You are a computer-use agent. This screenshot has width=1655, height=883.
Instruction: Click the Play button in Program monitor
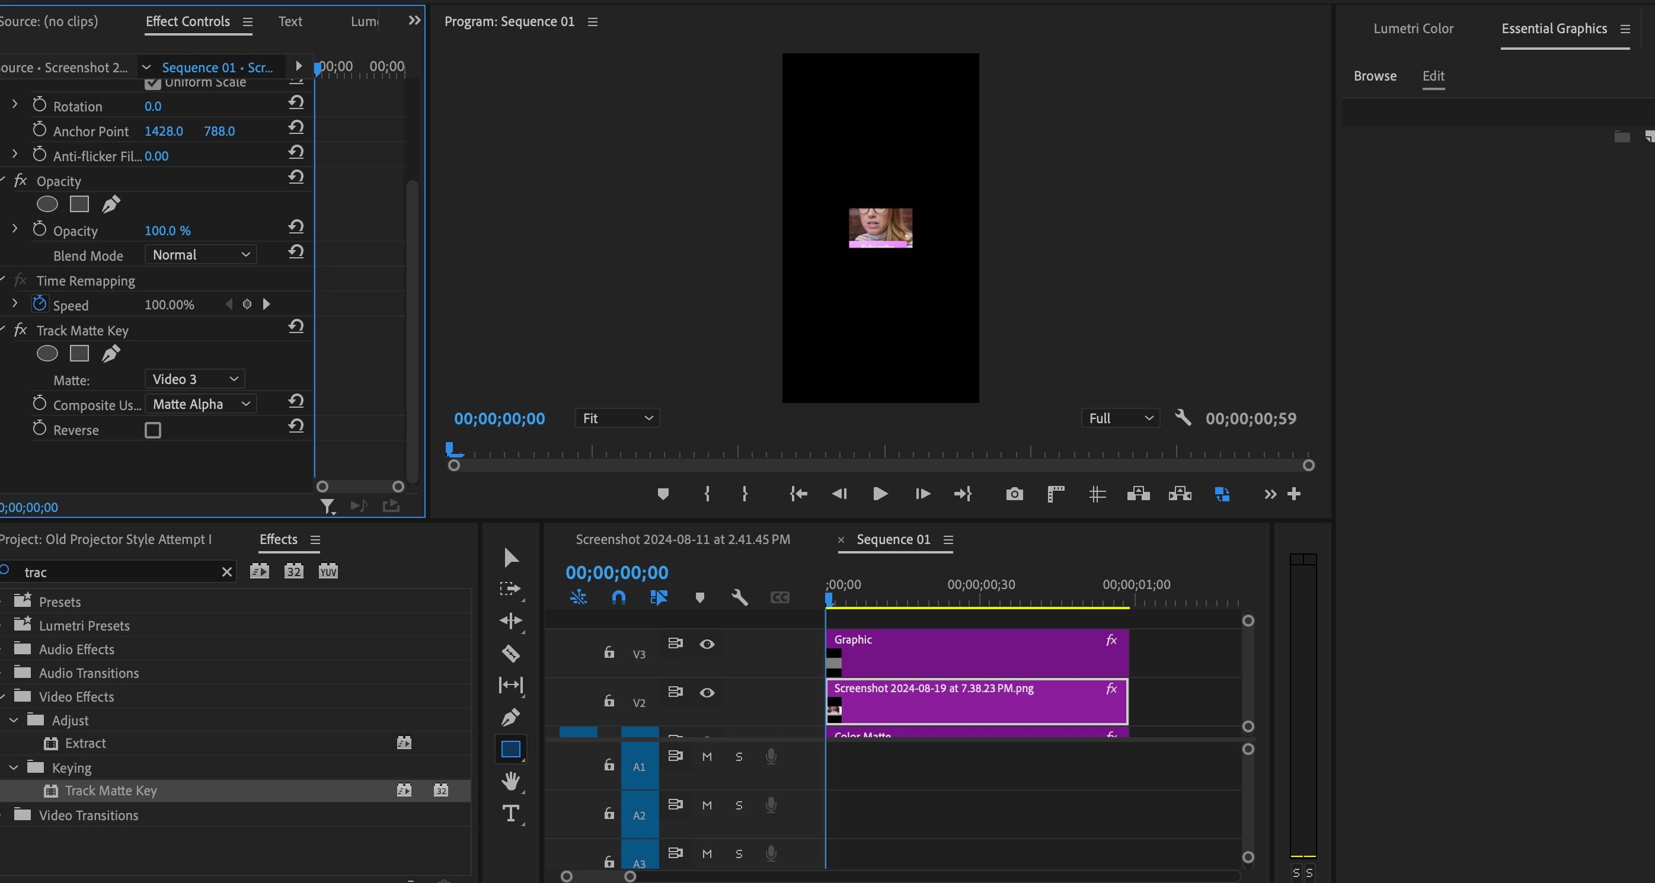click(x=880, y=494)
